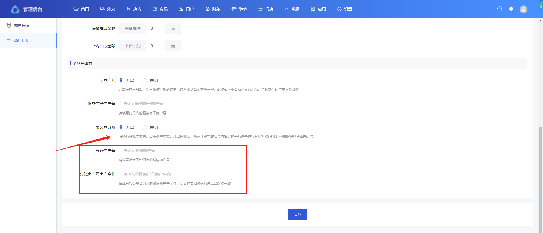Click the search magnifier icon

[x=500, y=9]
